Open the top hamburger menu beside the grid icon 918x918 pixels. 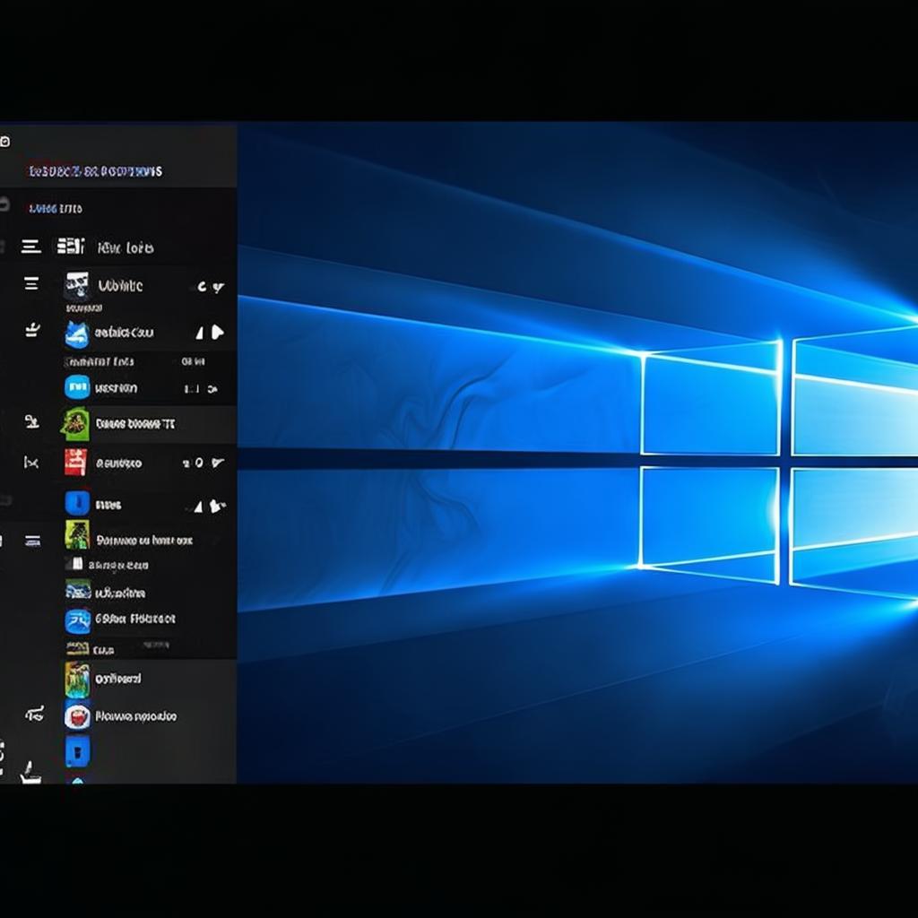31,247
